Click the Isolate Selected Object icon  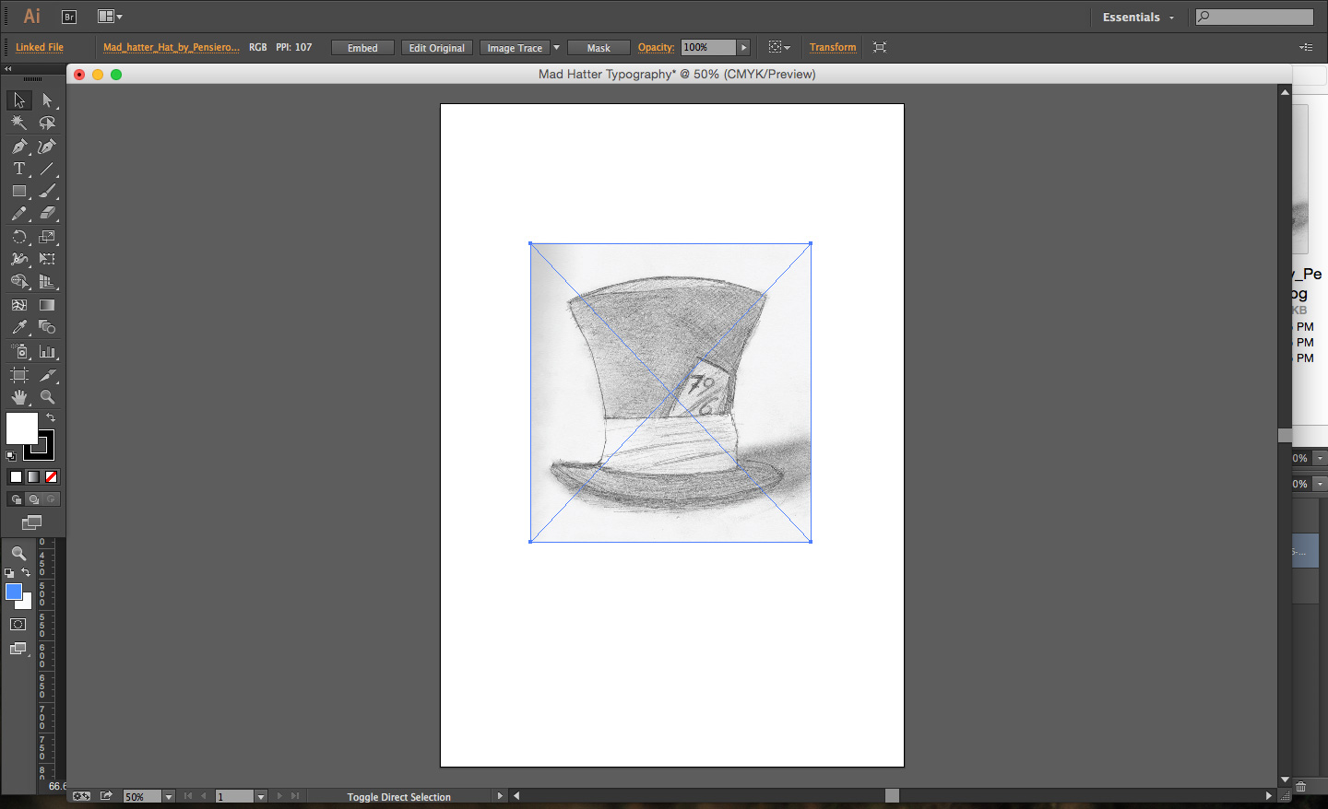tap(880, 47)
